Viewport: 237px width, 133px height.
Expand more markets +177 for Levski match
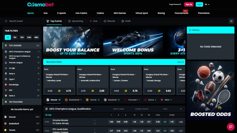[181, 131]
